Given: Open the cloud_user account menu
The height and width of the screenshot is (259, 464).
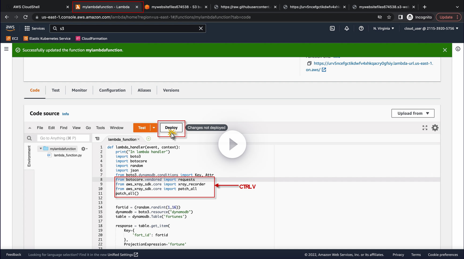Looking at the screenshot, I should coord(431,28).
